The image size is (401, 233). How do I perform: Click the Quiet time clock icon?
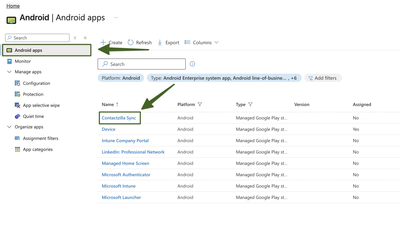click(17, 116)
